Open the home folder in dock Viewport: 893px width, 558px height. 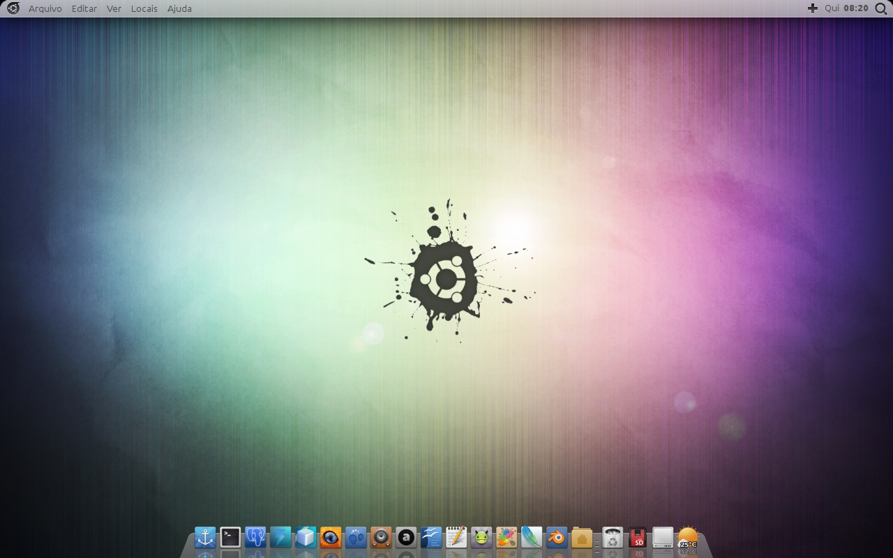pyautogui.click(x=582, y=537)
